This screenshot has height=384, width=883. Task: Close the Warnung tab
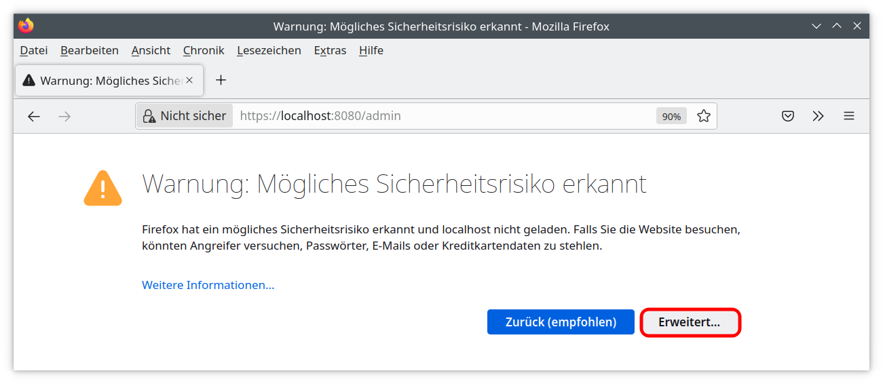(189, 80)
